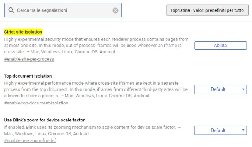Click the magnifying glass search icon
Image resolution: width=252 pixels, height=147 pixels.
pyautogui.click(x=11, y=10)
